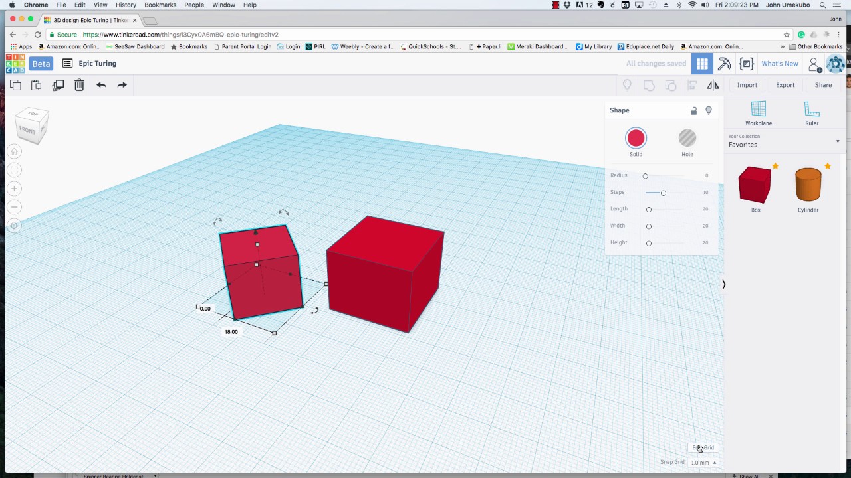Click the Edit Grid button
This screenshot has width=851, height=478.
703,448
